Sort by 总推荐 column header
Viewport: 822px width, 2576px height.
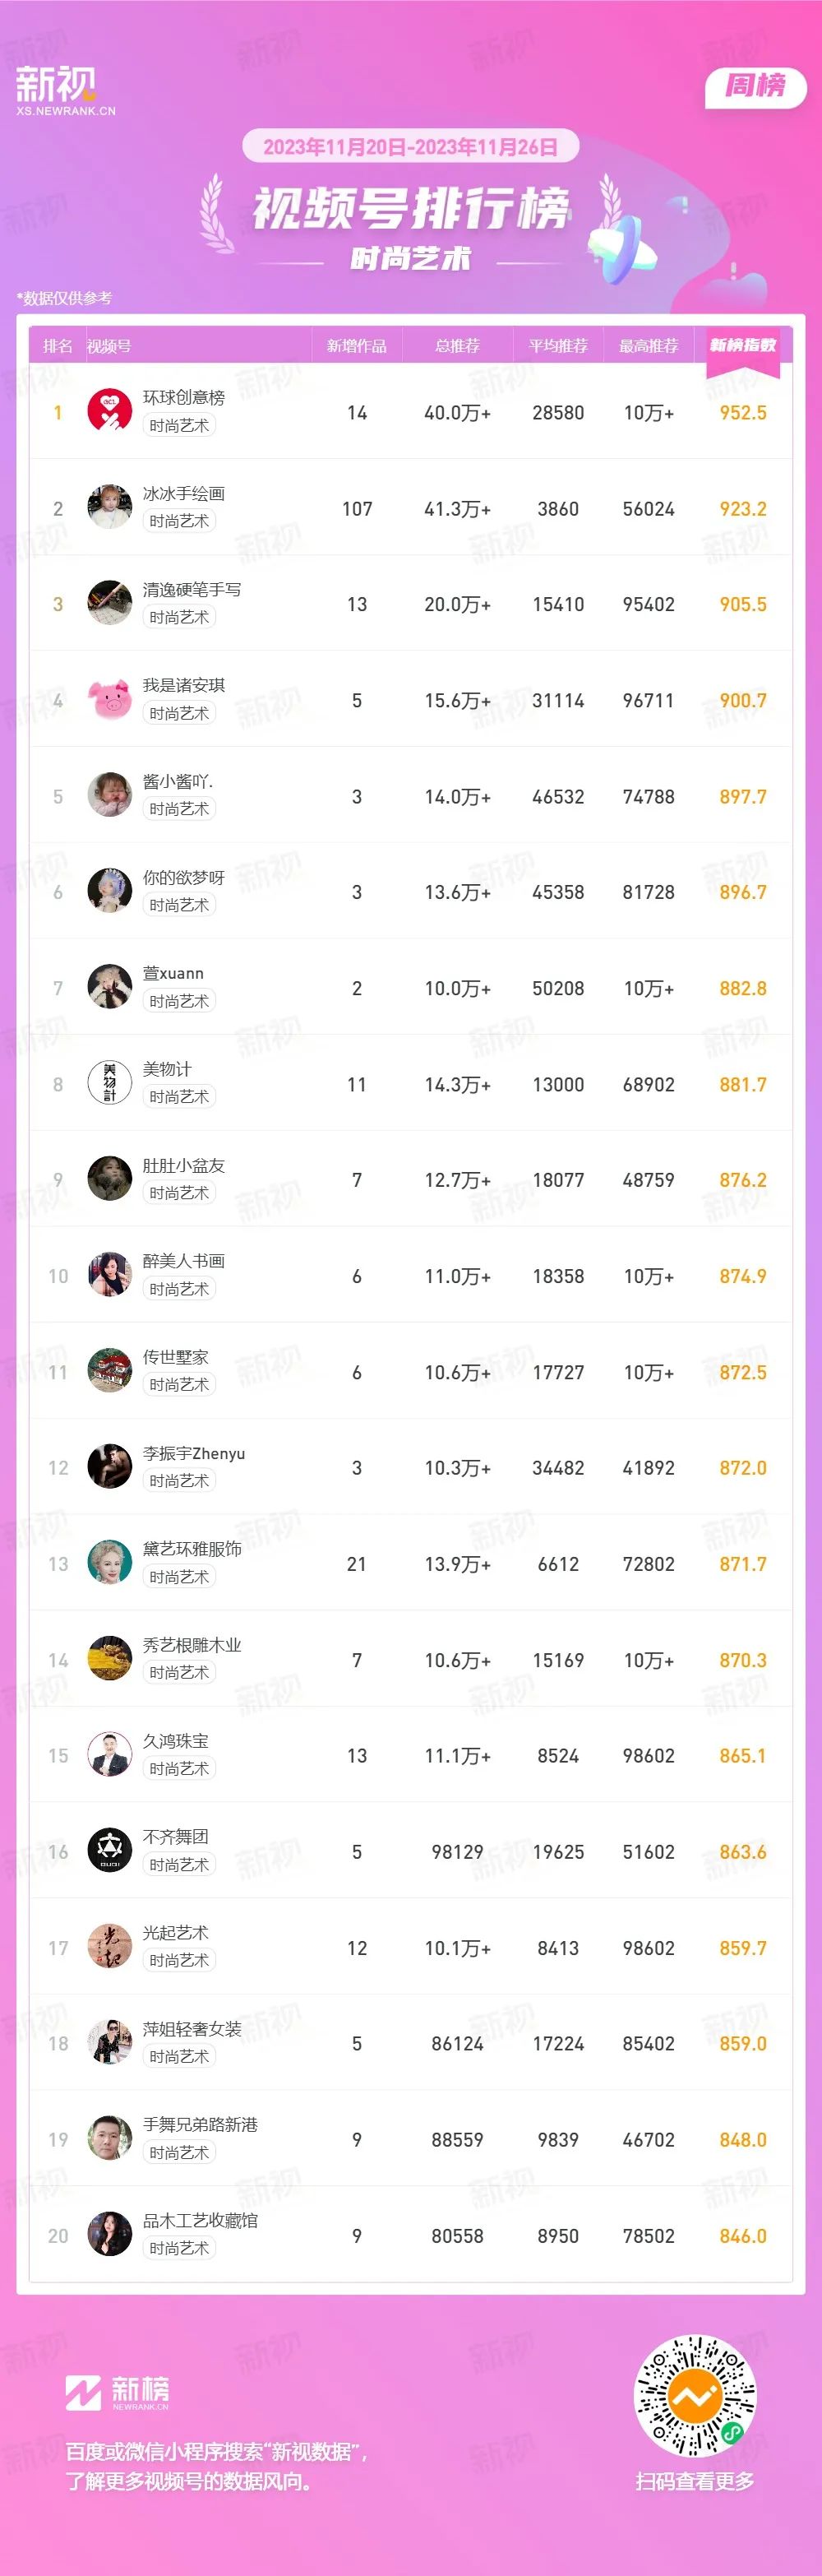458,346
